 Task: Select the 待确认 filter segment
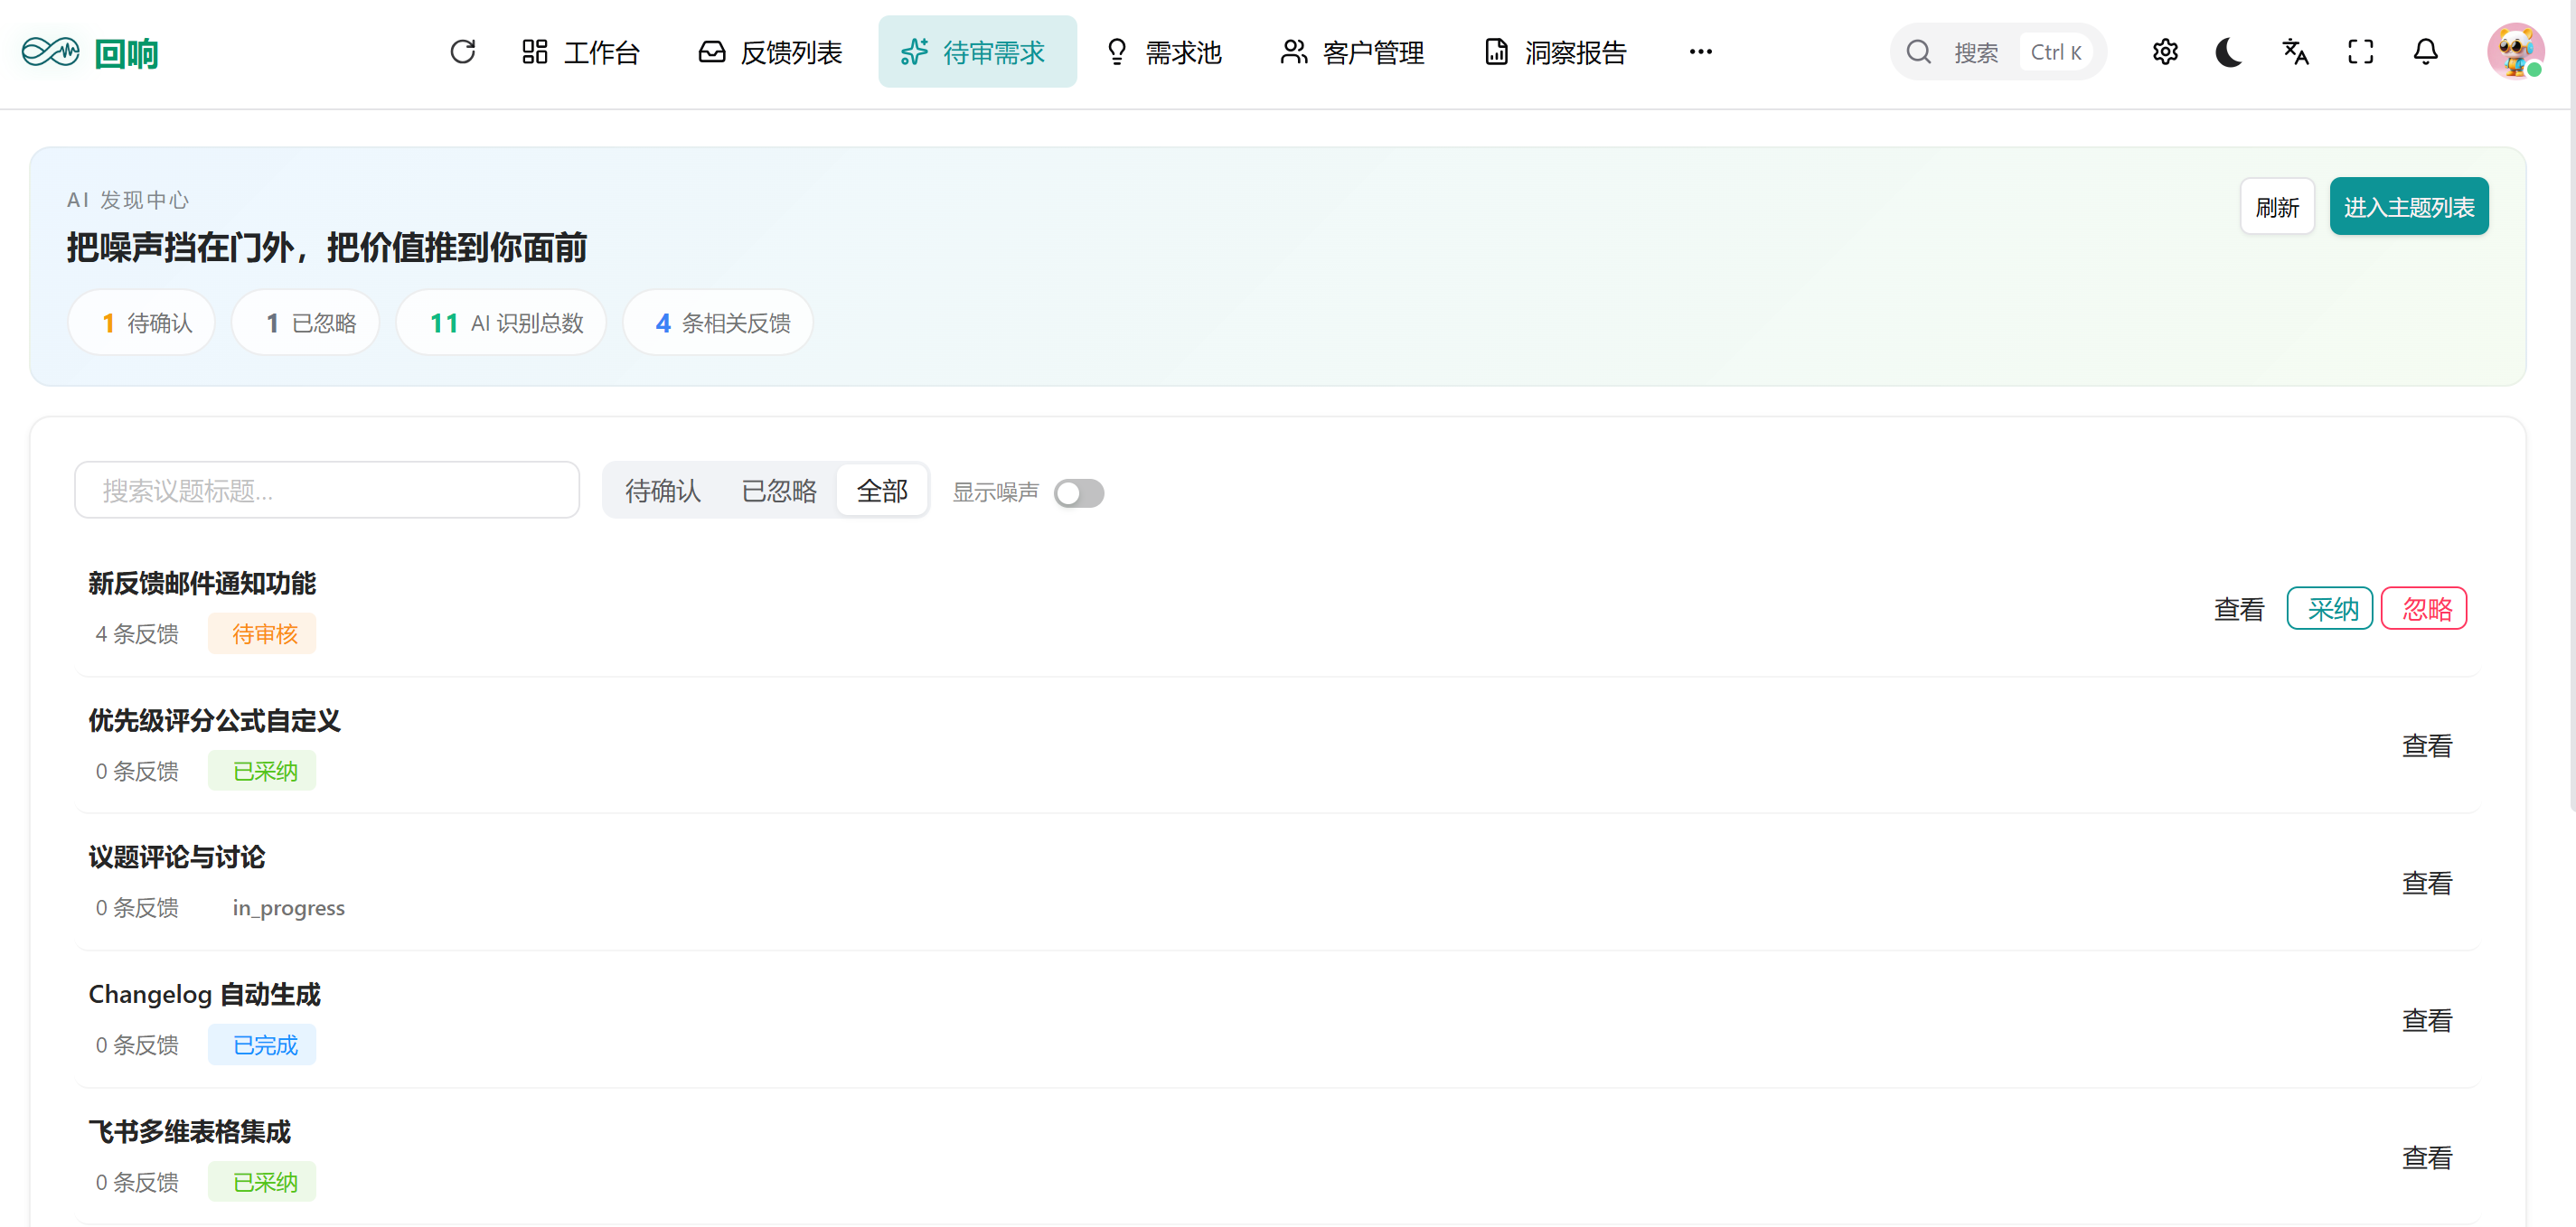[662, 491]
